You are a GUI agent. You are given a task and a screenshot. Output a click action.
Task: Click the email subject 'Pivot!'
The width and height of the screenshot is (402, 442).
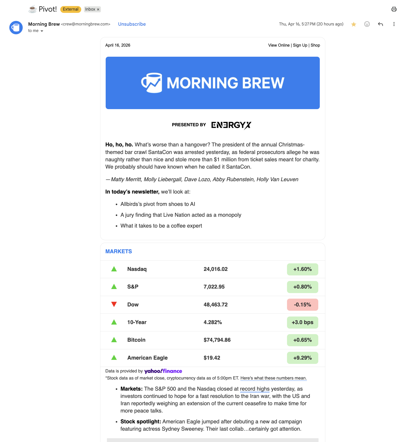48,9
